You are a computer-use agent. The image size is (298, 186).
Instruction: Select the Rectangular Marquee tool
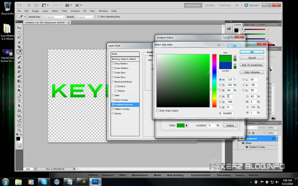pos(19,33)
